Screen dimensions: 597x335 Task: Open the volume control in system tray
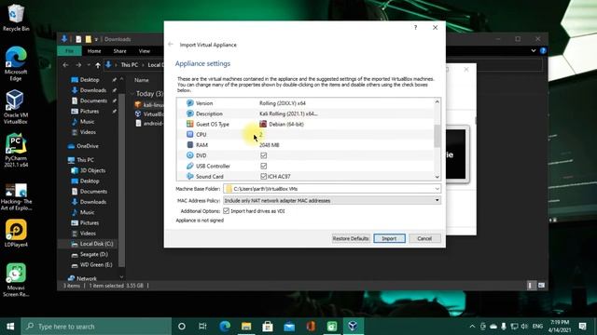point(524,327)
